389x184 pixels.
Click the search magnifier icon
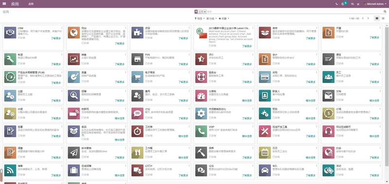pyautogui.click(x=385, y=12)
